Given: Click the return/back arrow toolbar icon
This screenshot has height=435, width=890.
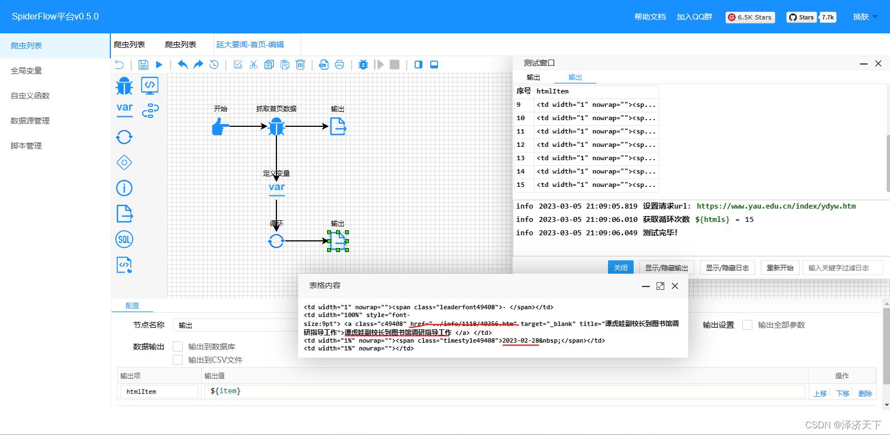Looking at the screenshot, I should [119, 65].
